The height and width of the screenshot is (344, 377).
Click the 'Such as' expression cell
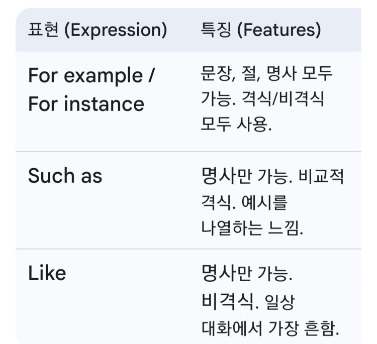[65, 176]
